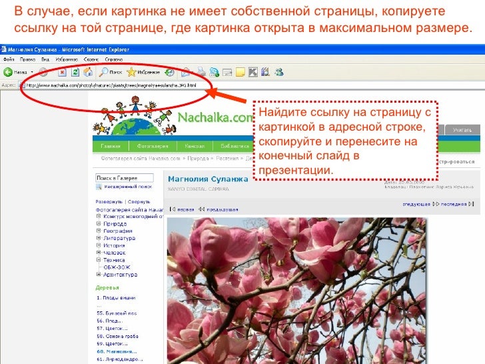Image resolution: width=485 pixels, height=364 pixels.
Task: Open the Back button history dropdown arrow
Action: [32, 72]
